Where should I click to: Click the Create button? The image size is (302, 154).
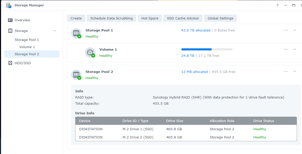[x=76, y=18]
